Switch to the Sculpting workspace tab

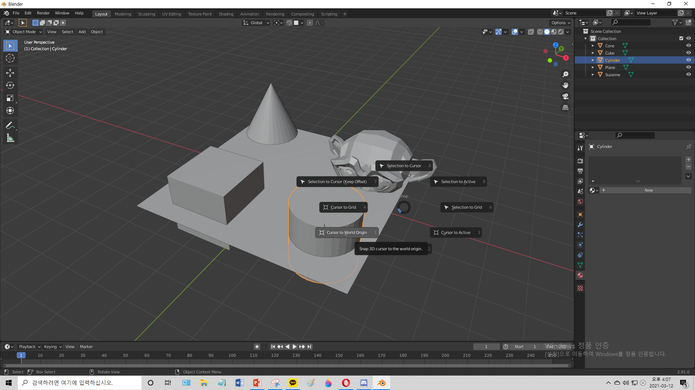click(x=146, y=14)
